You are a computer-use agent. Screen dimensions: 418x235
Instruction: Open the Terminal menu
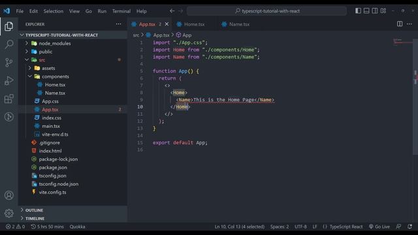pyautogui.click(x=121, y=11)
